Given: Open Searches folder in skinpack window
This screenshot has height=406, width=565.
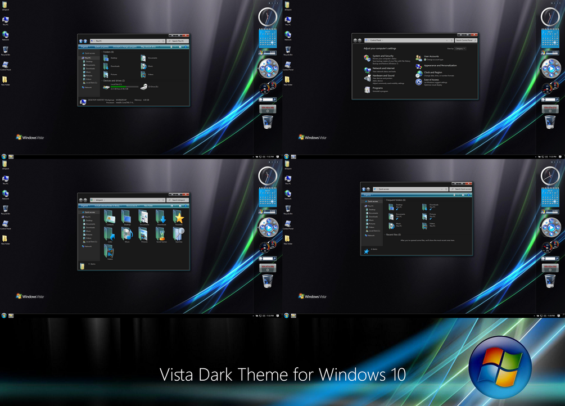Looking at the screenshot, I should 179,234.
